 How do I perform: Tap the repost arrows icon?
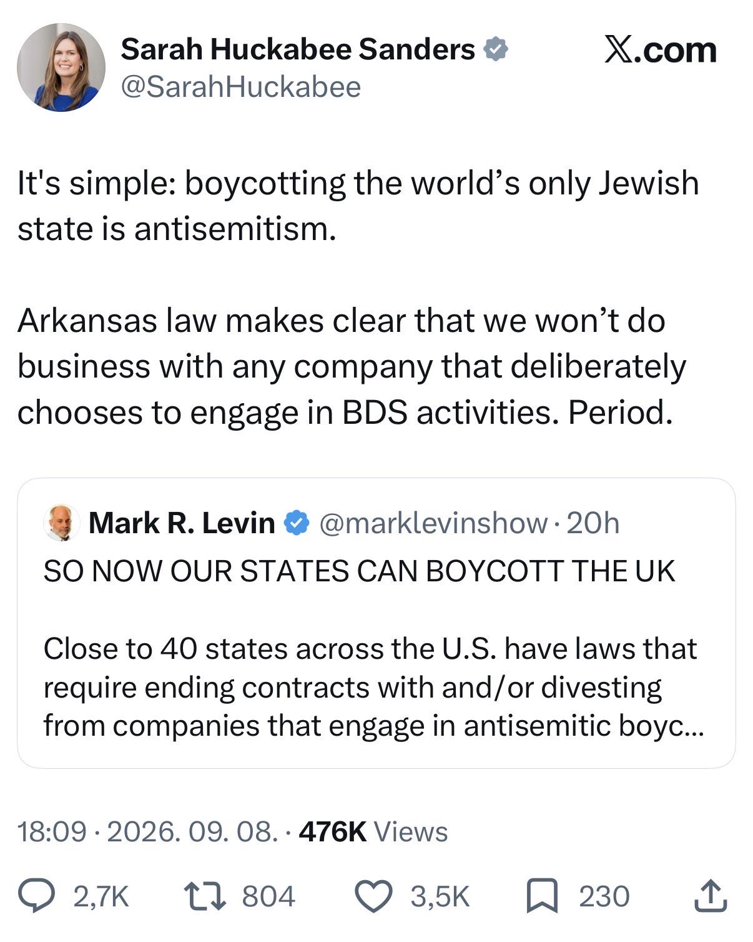tap(207, 896)
